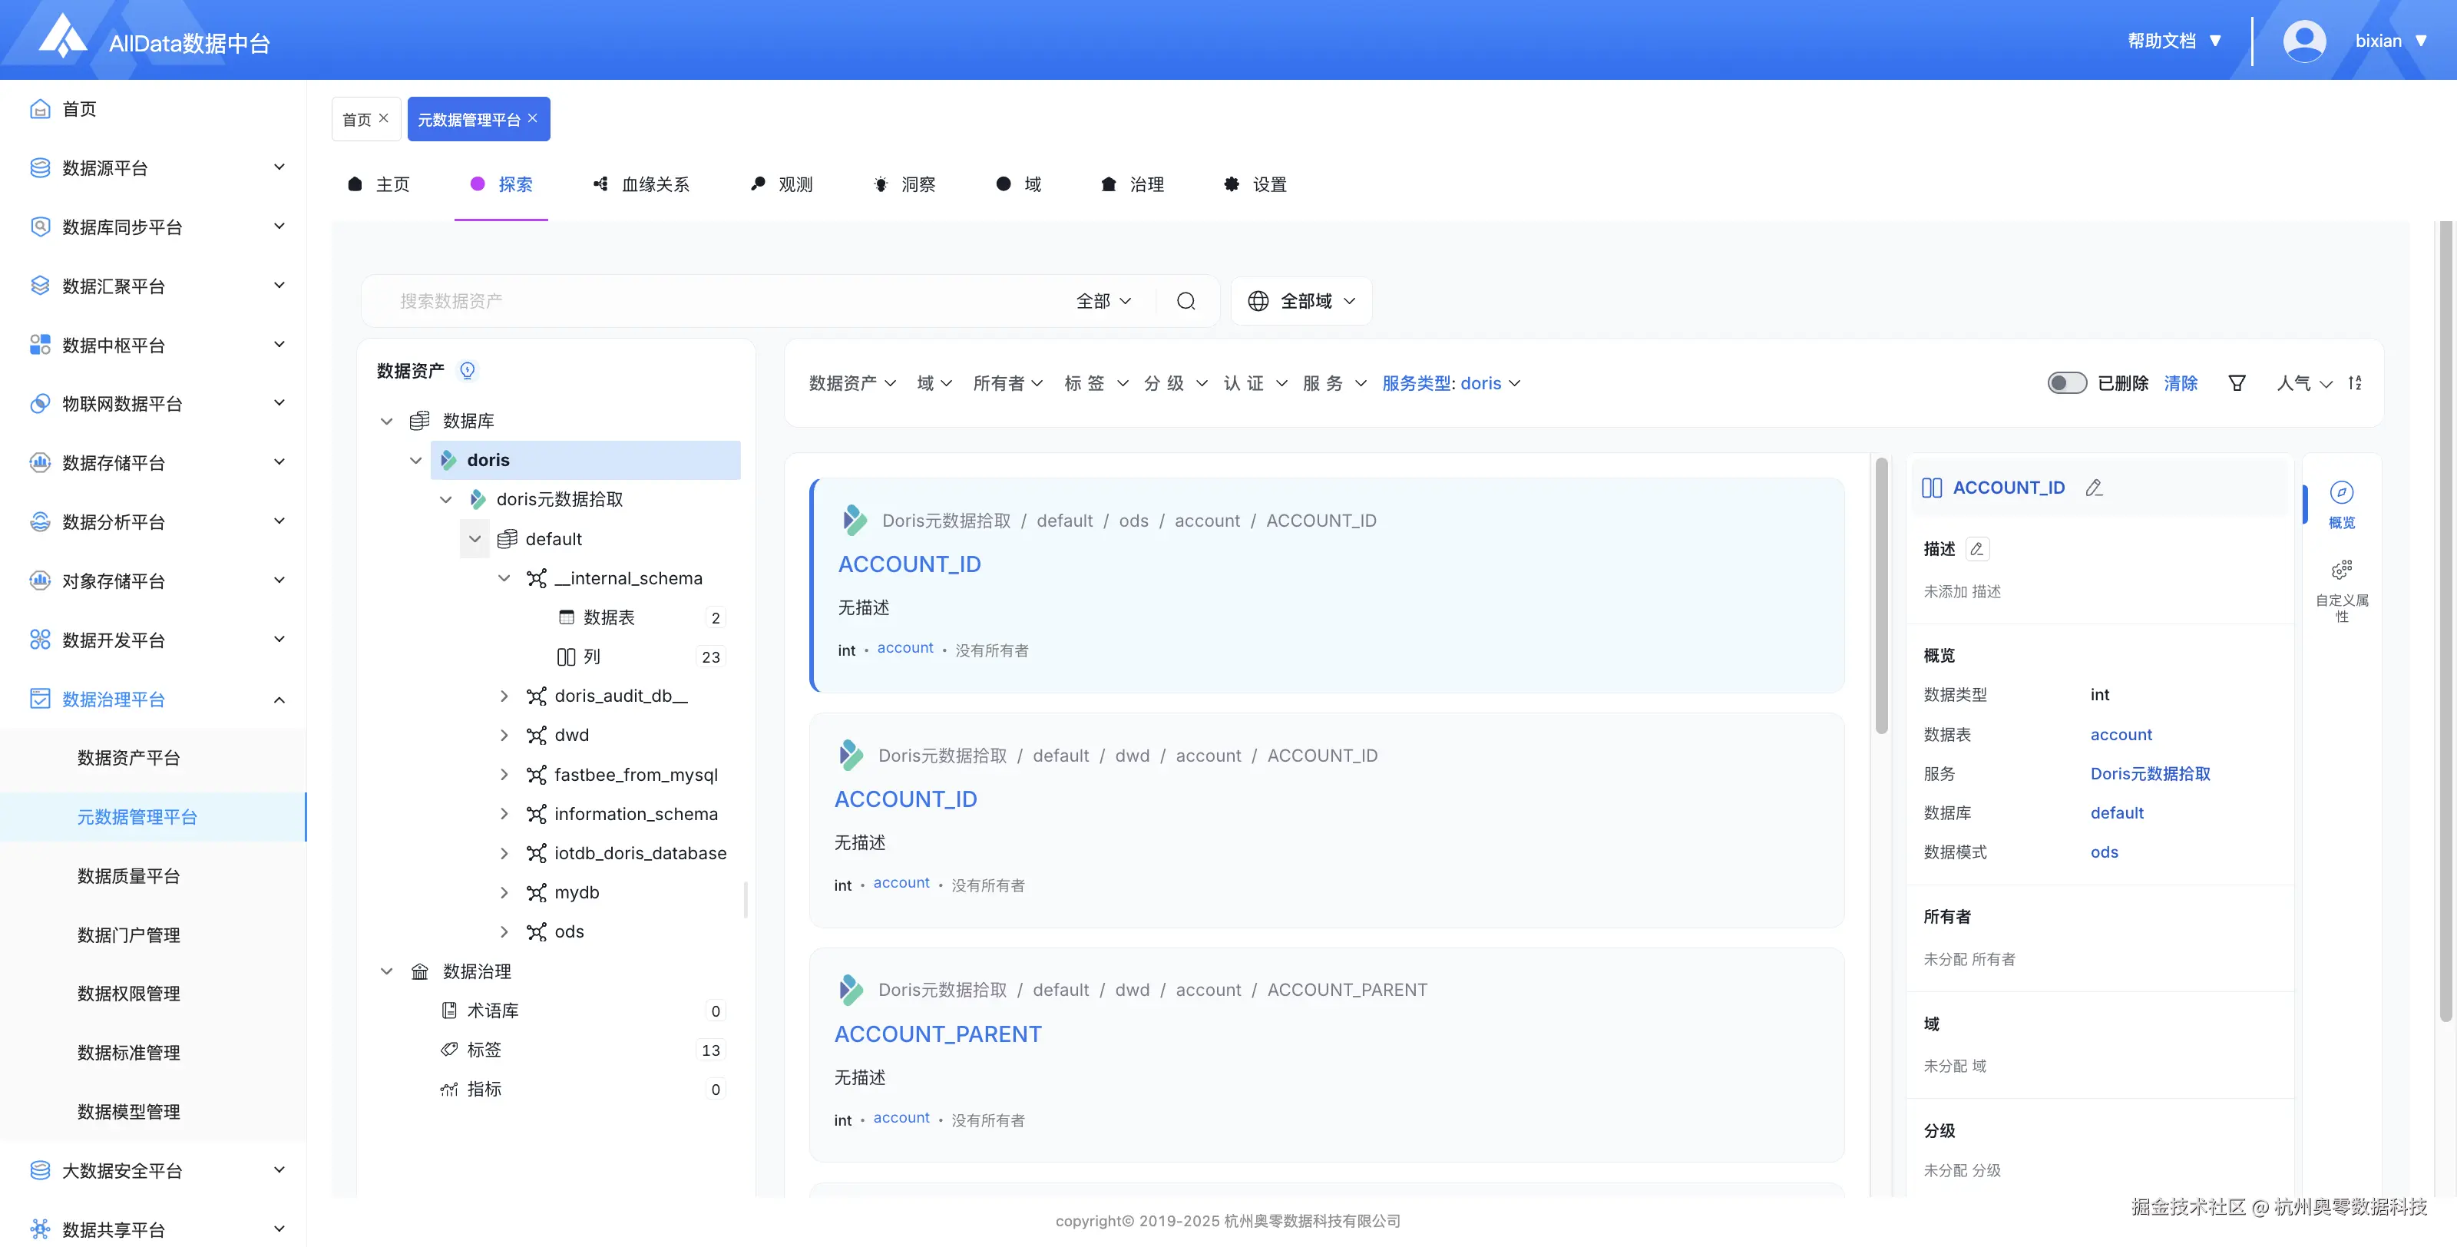Collapse the doris tree node
The image size is (2457, 1247).
point(416,461)
